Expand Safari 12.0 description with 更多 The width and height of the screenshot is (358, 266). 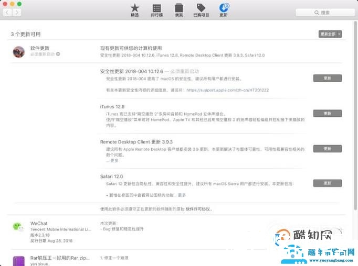(182, 195)
